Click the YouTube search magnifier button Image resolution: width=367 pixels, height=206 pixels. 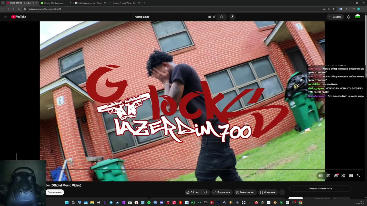pyautogui.click(x=222, y=17)
